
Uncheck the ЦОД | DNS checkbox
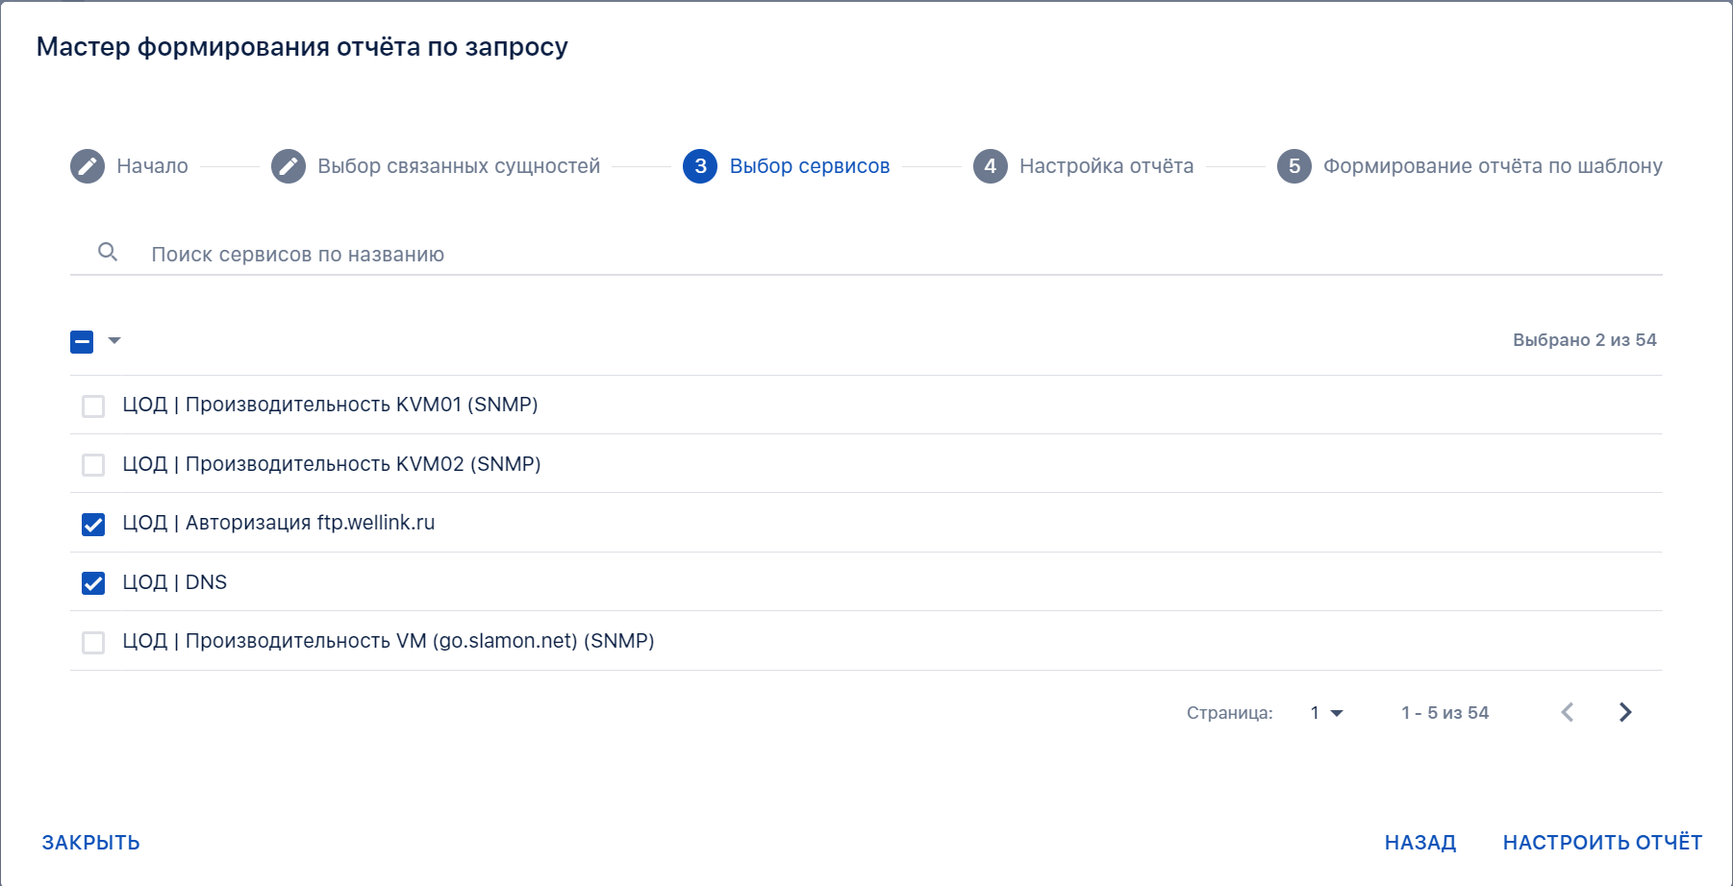tap(93, 582)
